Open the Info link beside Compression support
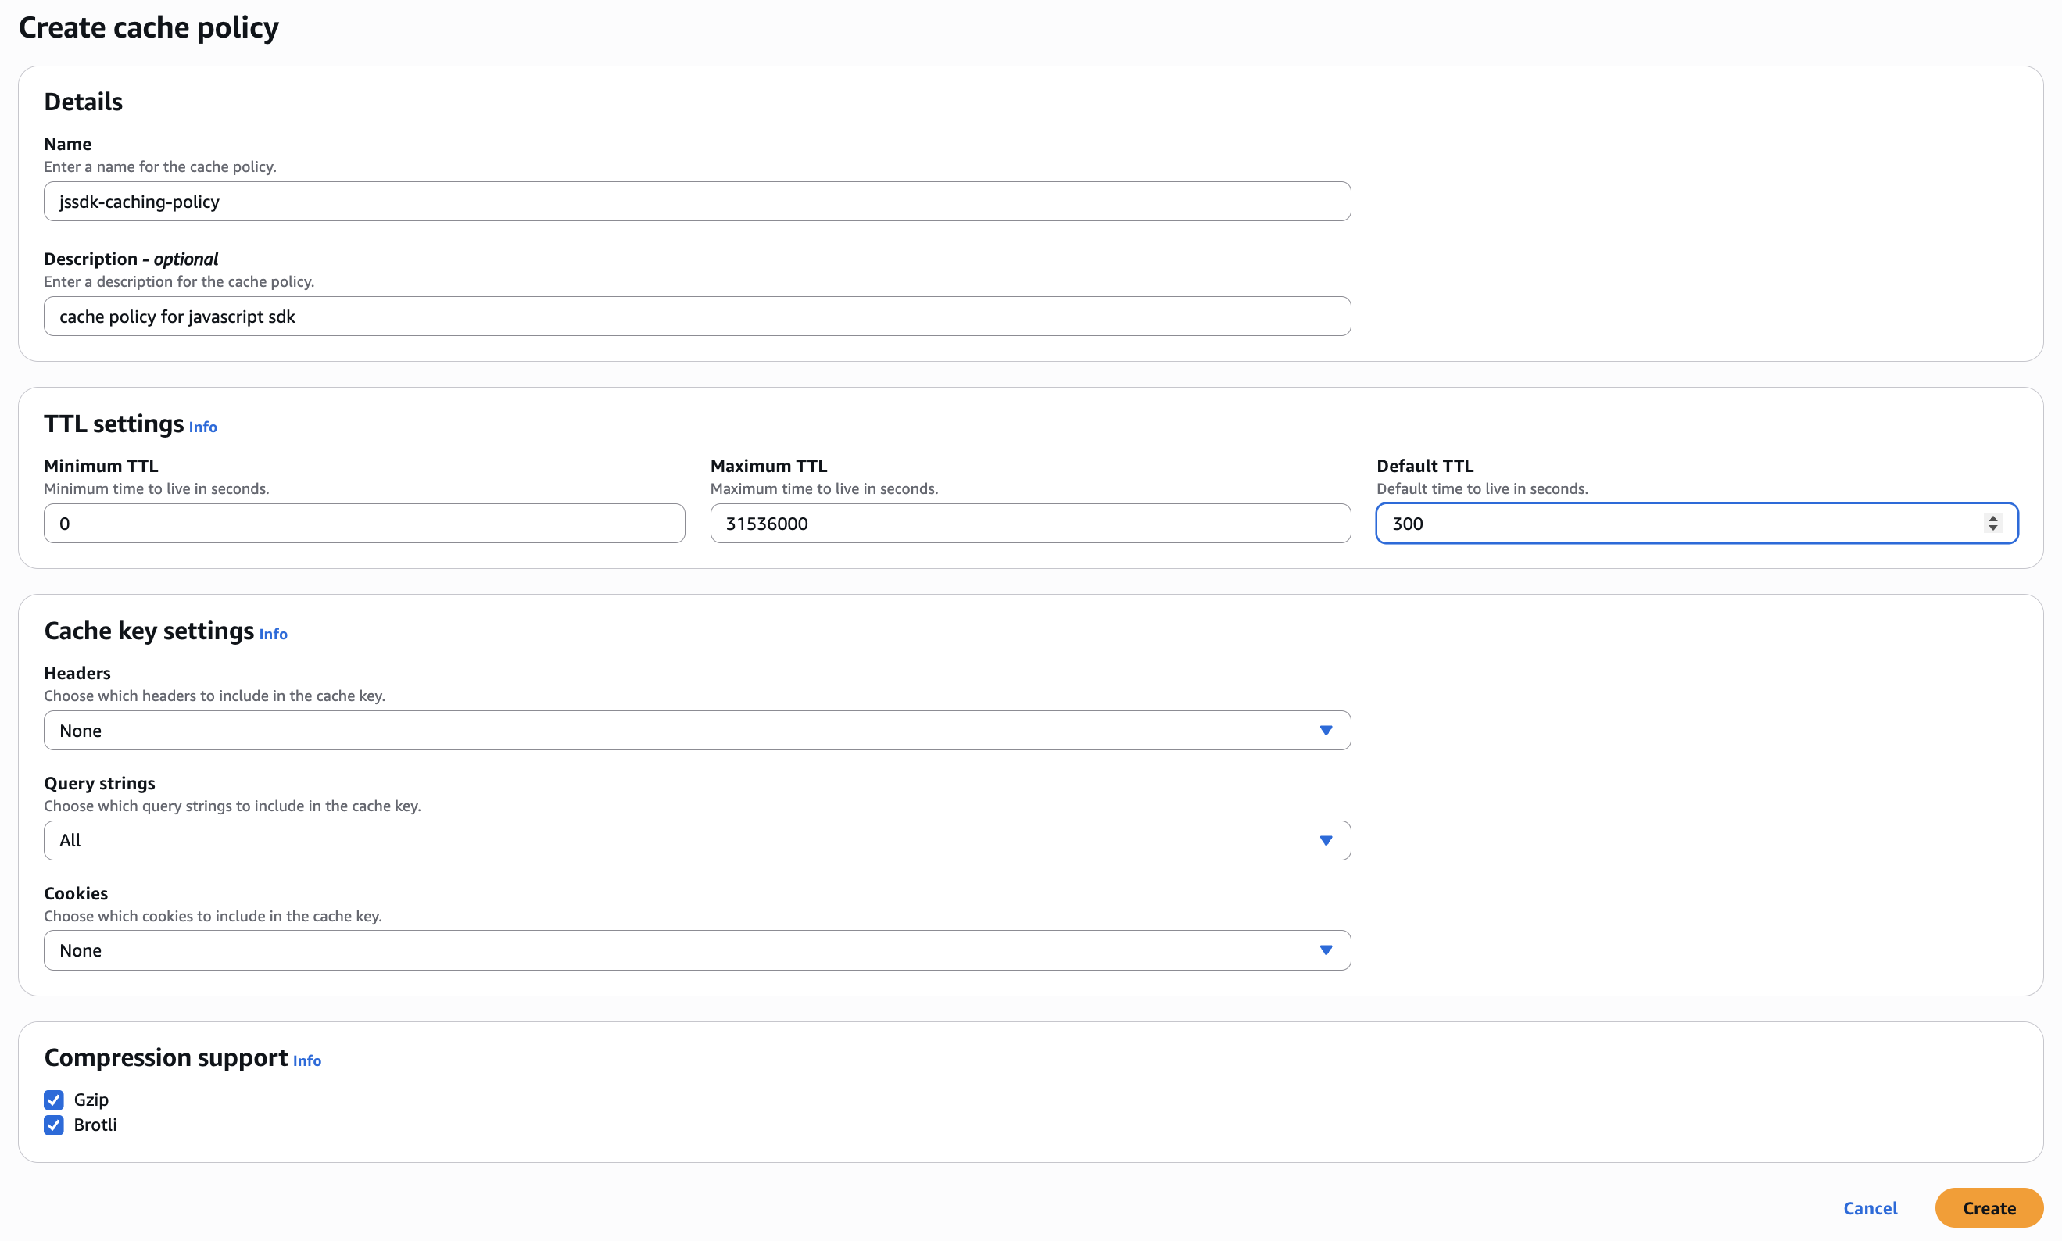Screen dimensions: 2062x1241 (x=307, y=1061)
